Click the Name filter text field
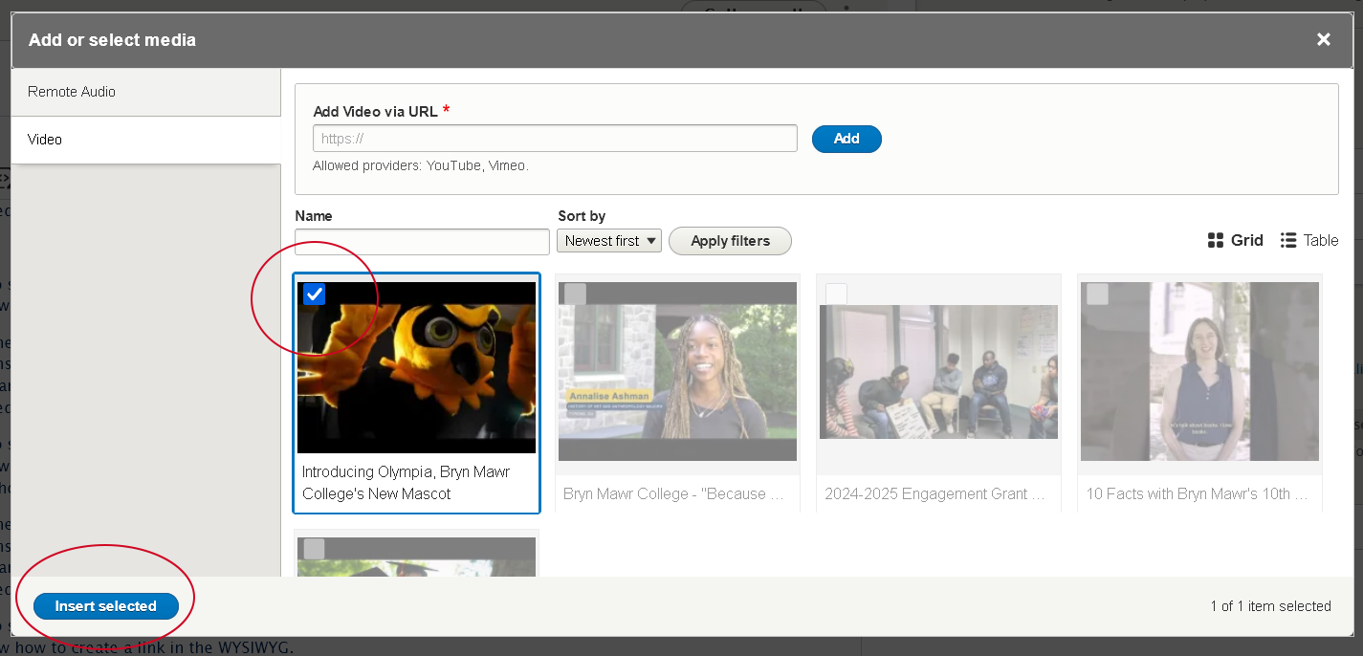The width and height of the screenshot is (1363, 656). pos(422,241)
